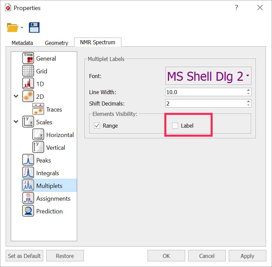Open the Font dropdown MS Shell Dlg 2
This screenshot has width=272, height=267.
coord(208,76)
